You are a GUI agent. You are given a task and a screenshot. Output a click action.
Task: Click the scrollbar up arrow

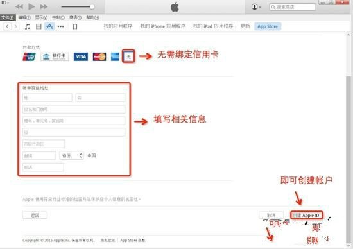tap(349, 35)
